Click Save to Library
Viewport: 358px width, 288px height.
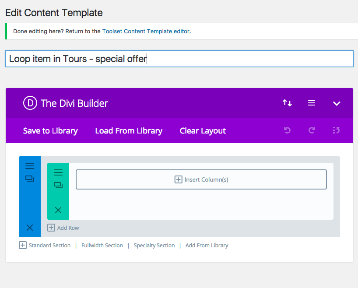[x=50, y=130]
